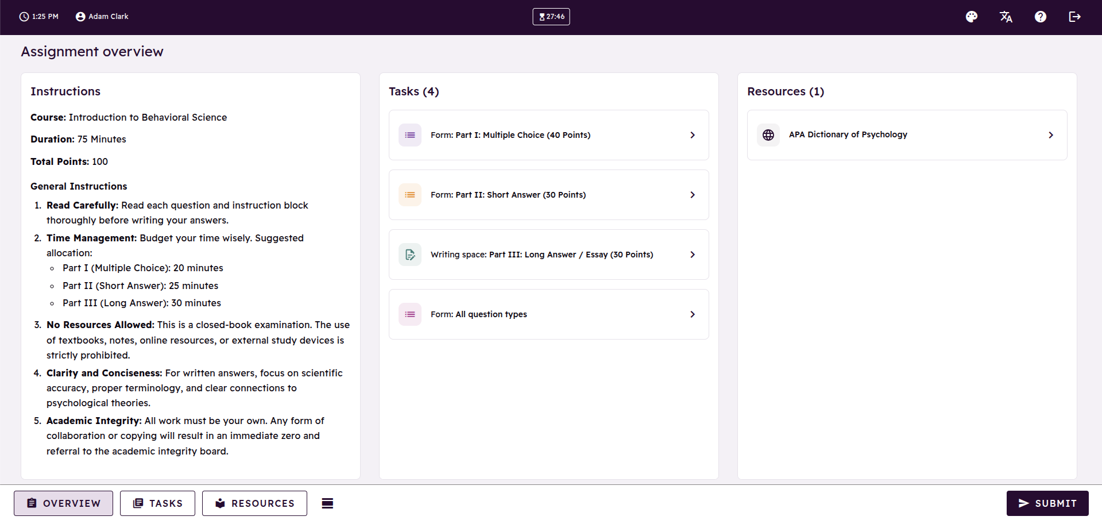Click the Resources (1) heading

pos(786,91)
